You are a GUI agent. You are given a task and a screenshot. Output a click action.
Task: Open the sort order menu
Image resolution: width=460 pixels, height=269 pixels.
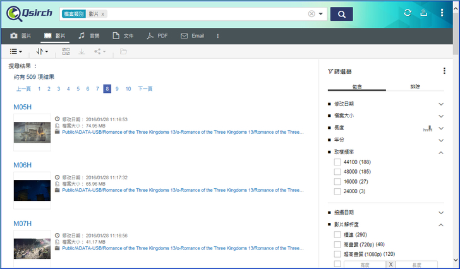[42, 51]
